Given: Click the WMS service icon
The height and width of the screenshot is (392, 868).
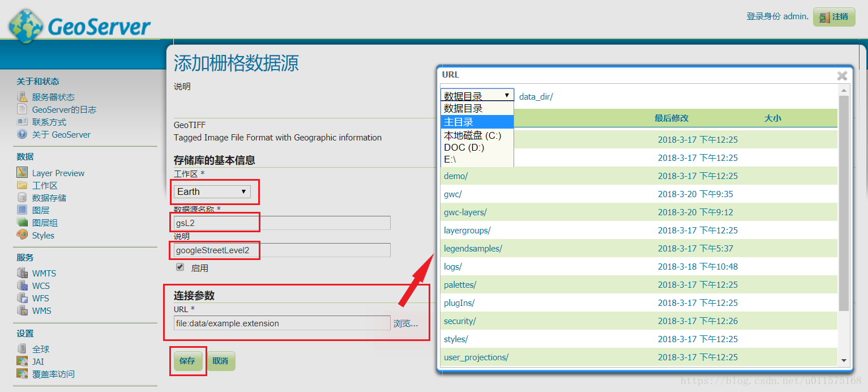Looking at the screenshot, I should [22, 310].
